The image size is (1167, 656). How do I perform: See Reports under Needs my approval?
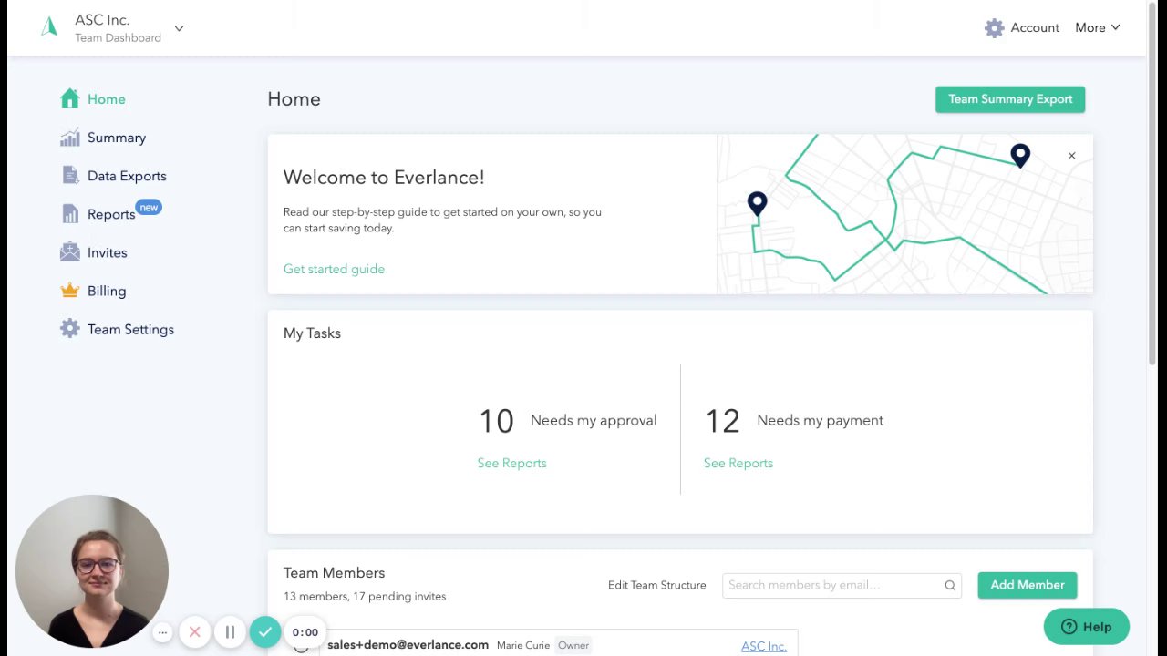[x=511, y=463]
